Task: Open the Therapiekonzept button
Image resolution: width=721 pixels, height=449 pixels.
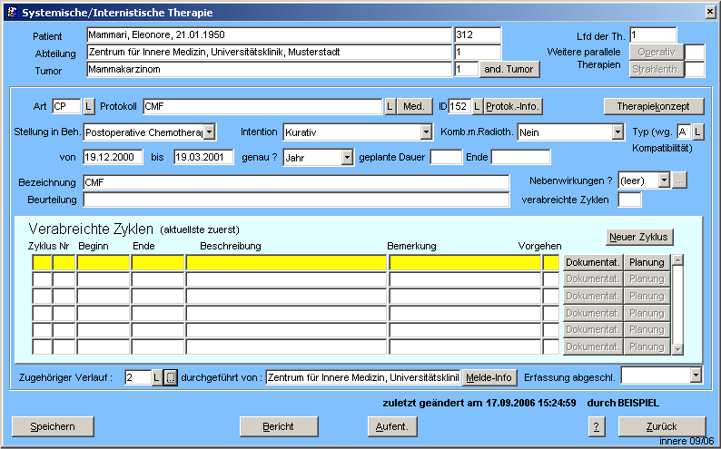Action: click(653, 107)
